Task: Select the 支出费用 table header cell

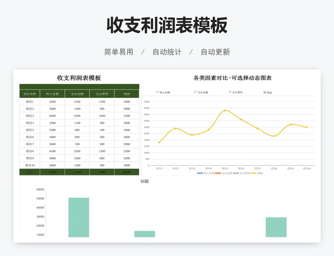Action: point(102,94)
